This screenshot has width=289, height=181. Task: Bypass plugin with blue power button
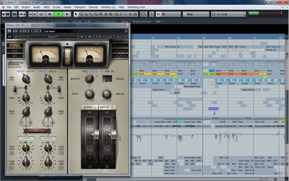[9, 31]
